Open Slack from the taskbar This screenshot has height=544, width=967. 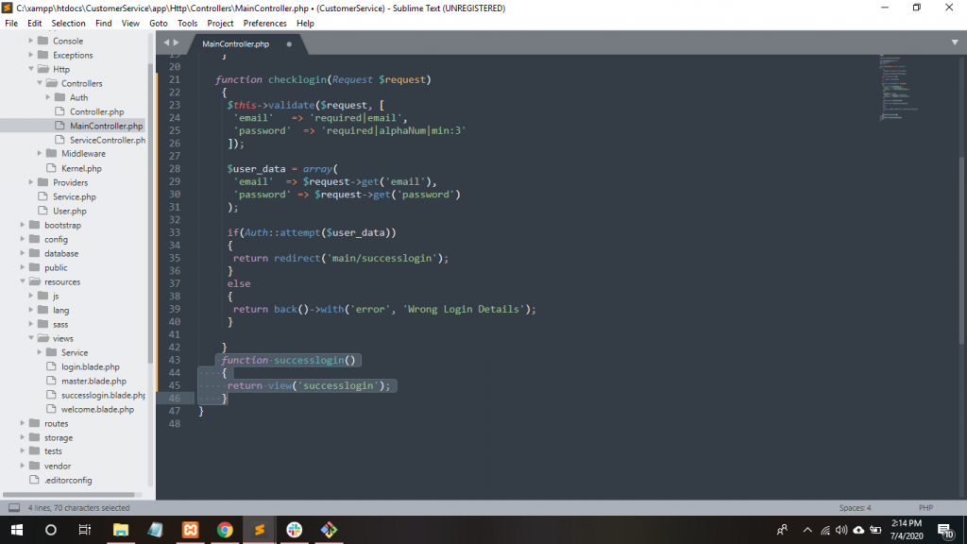tap(294, 530)
